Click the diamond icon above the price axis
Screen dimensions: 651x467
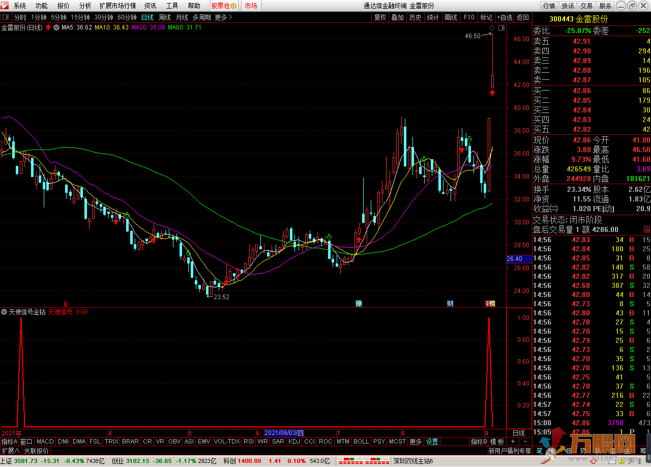tap(492, 27)
